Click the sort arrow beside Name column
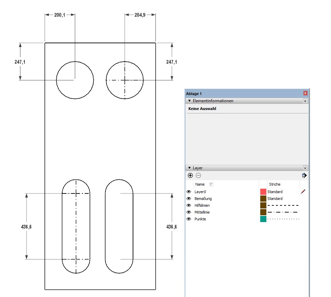331x297 pixels. click(211, 184)
